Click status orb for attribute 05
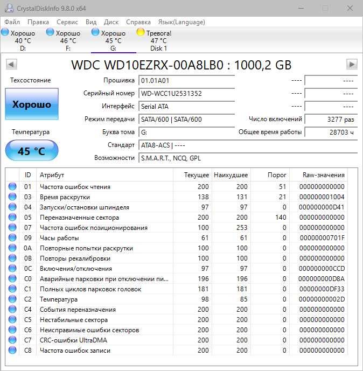363x371 pixels. [12, 217]
